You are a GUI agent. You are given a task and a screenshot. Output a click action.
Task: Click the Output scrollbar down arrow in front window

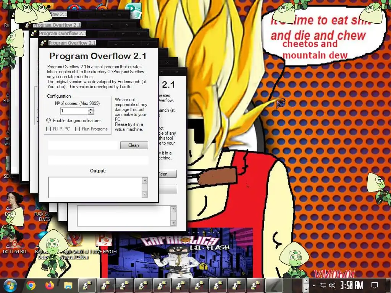pos(145,194)
